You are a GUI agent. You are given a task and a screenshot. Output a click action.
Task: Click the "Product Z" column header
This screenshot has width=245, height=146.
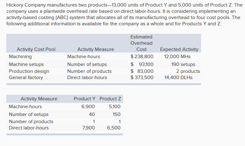tap(110, 99)
